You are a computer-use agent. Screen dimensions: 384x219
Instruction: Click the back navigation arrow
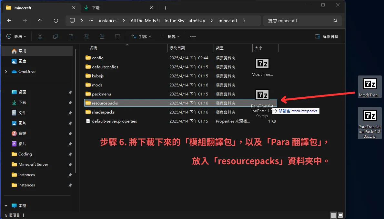point(9,21)
